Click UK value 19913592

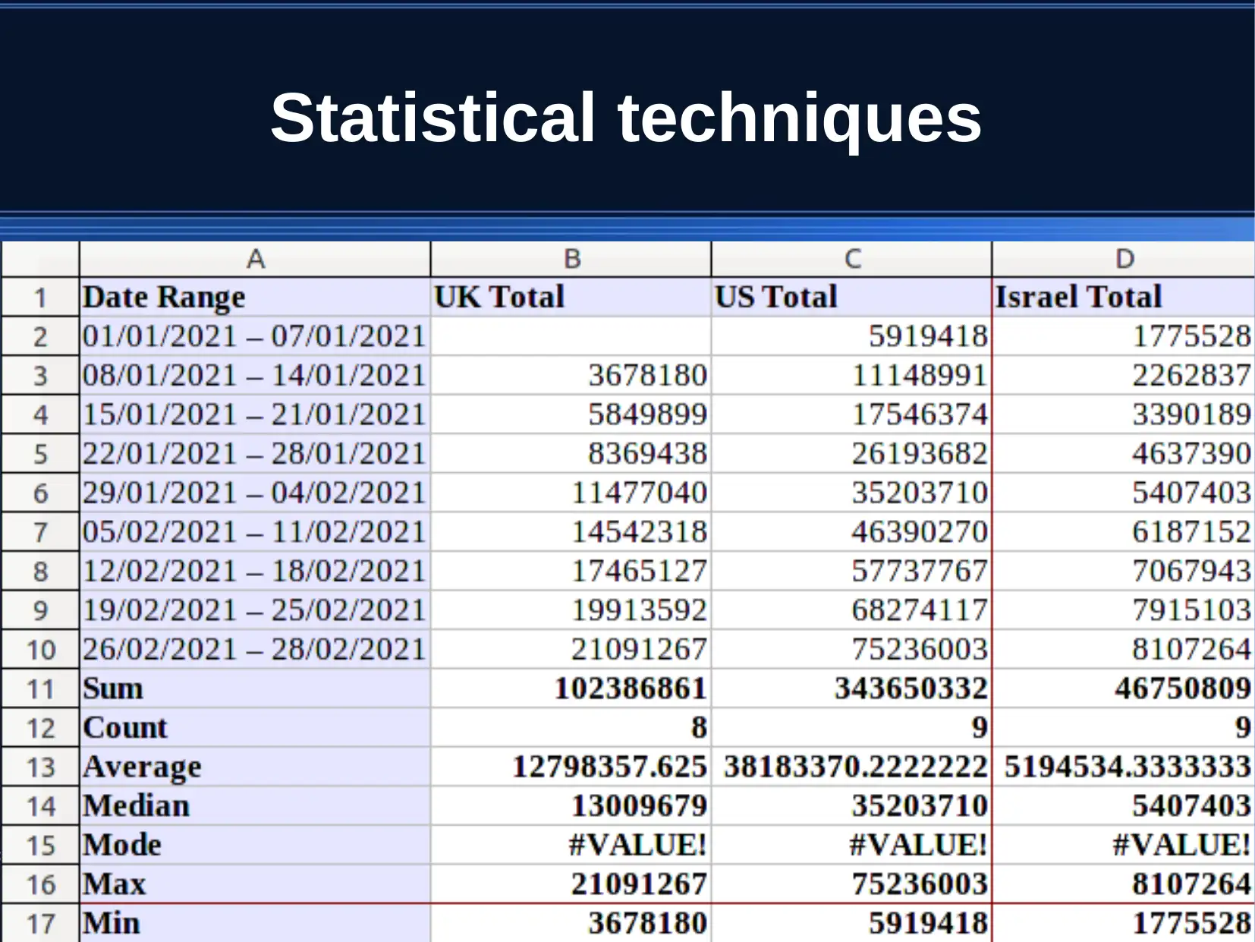571,610
